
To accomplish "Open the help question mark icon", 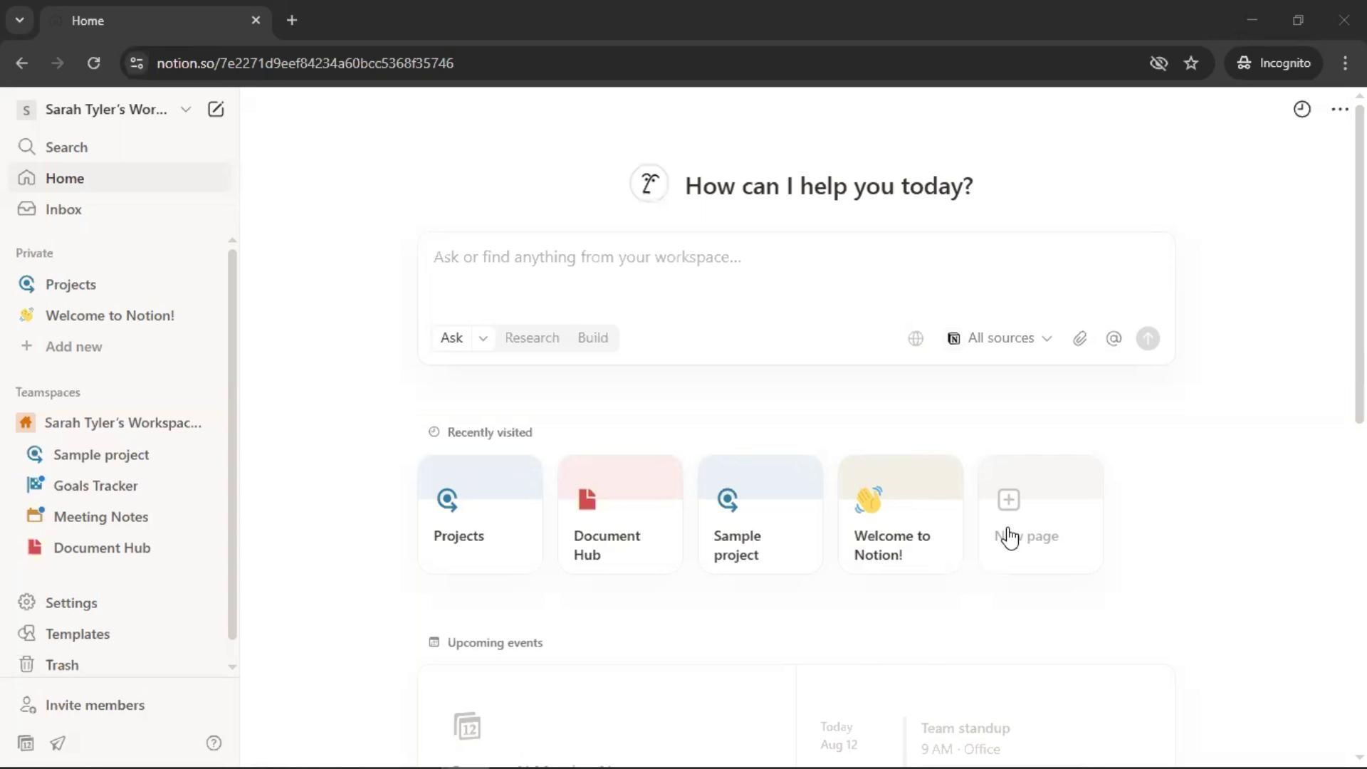I will tap(214, 743).
